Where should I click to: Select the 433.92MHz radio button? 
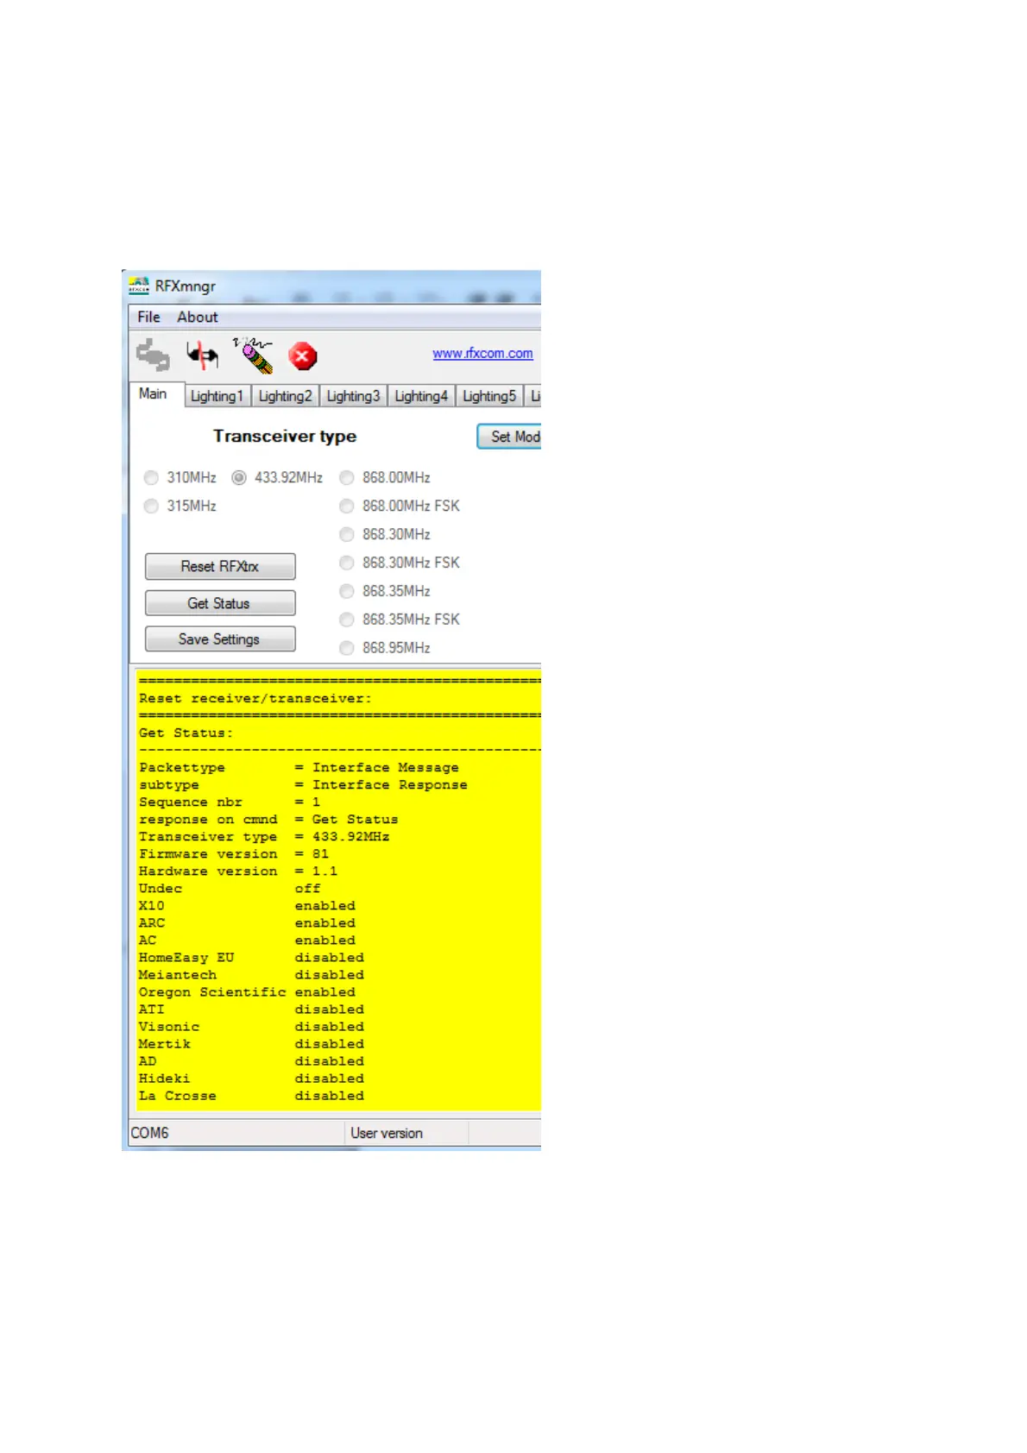239,478
